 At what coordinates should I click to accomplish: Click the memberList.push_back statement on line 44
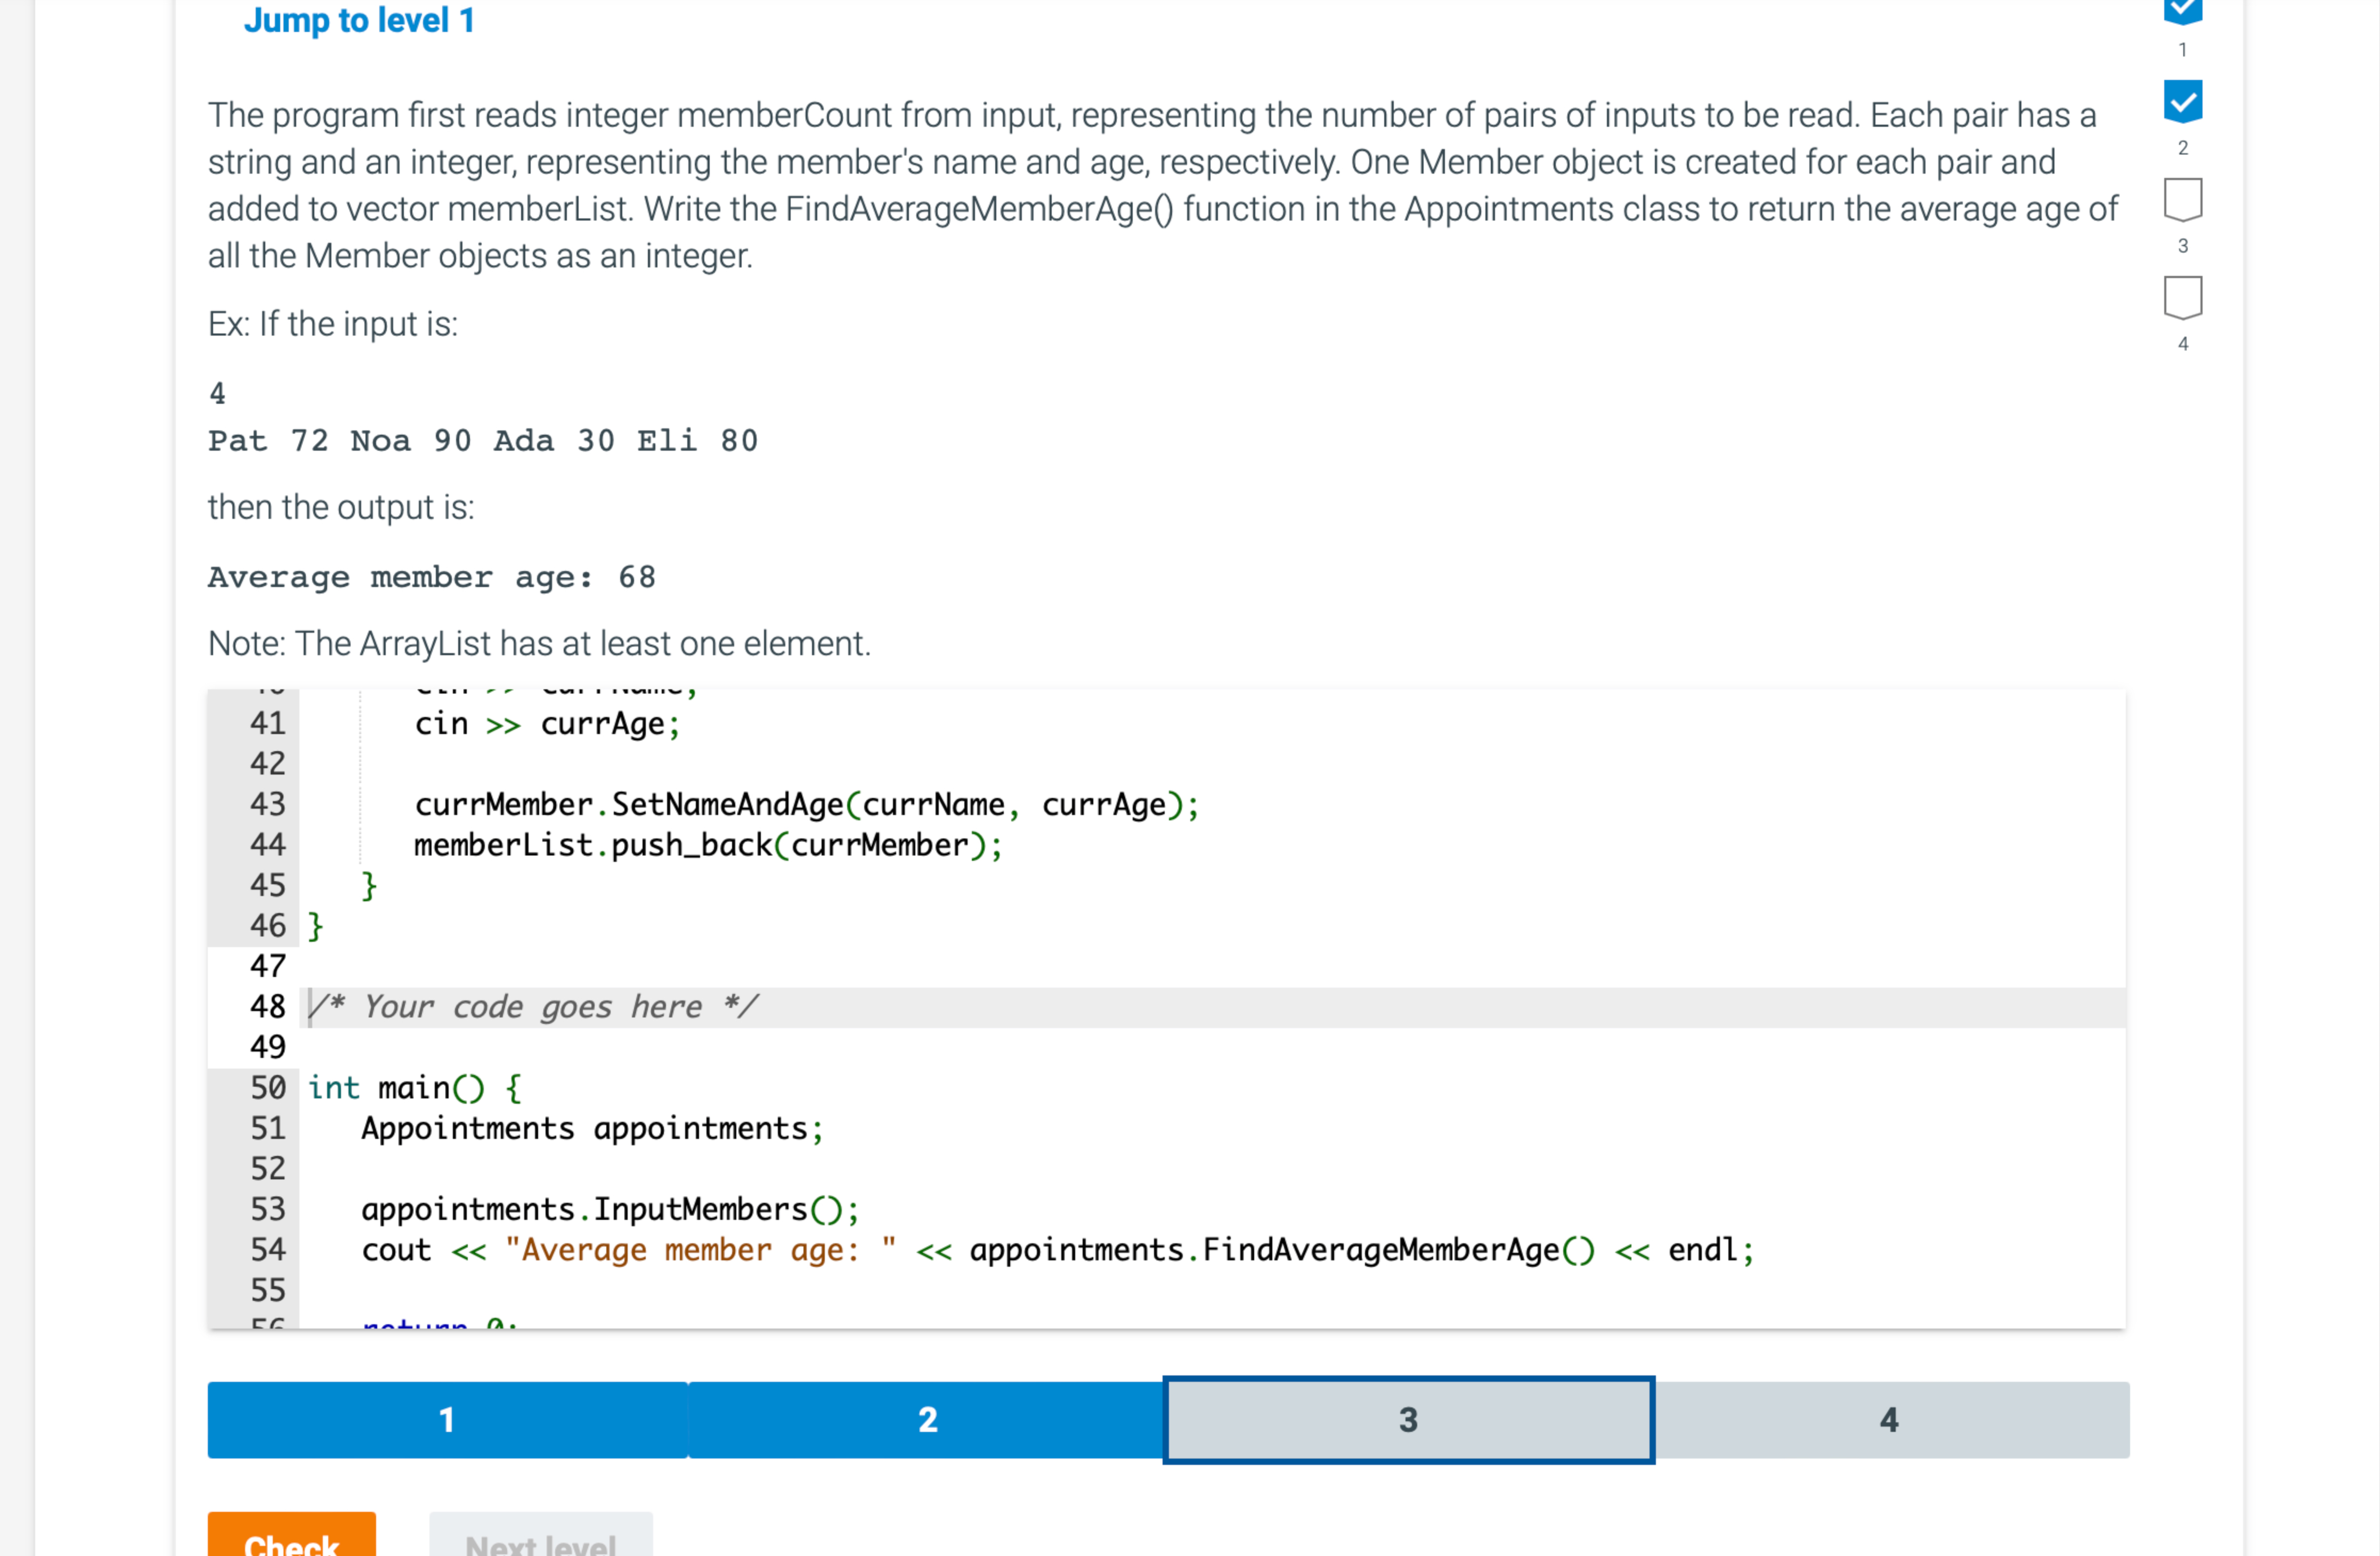click(x=707, y=845)
